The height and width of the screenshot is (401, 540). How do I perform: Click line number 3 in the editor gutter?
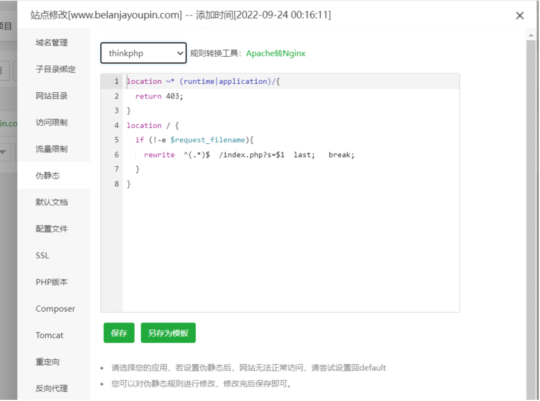pos(116,111)
